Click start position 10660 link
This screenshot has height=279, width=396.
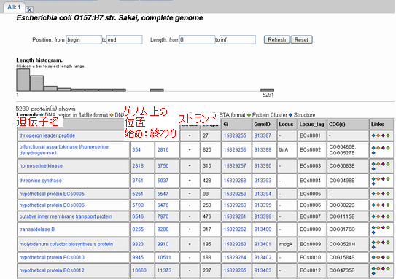(x=139, y=270)
